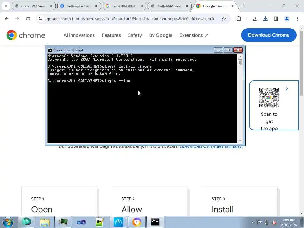Close the active Google Chrome tab

pyautogui.click(x=232, y=6)
